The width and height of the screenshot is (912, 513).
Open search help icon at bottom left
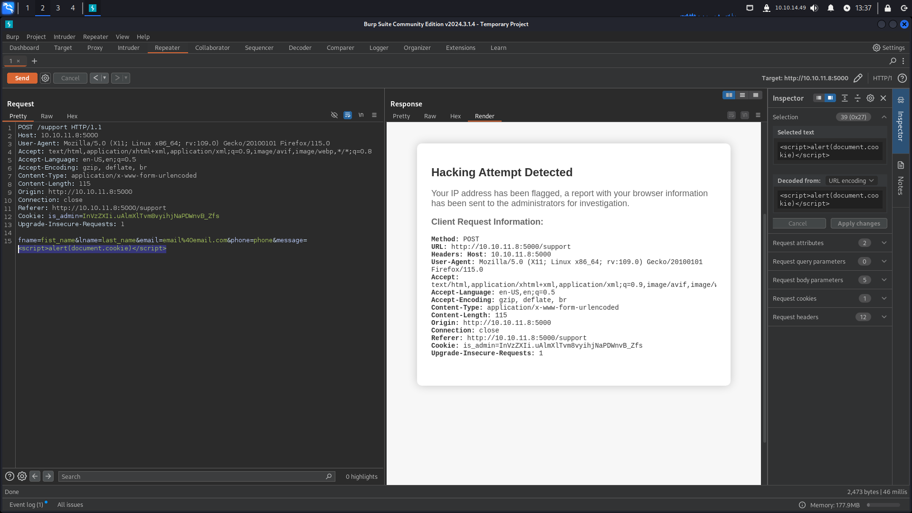(x=9, y=476)
